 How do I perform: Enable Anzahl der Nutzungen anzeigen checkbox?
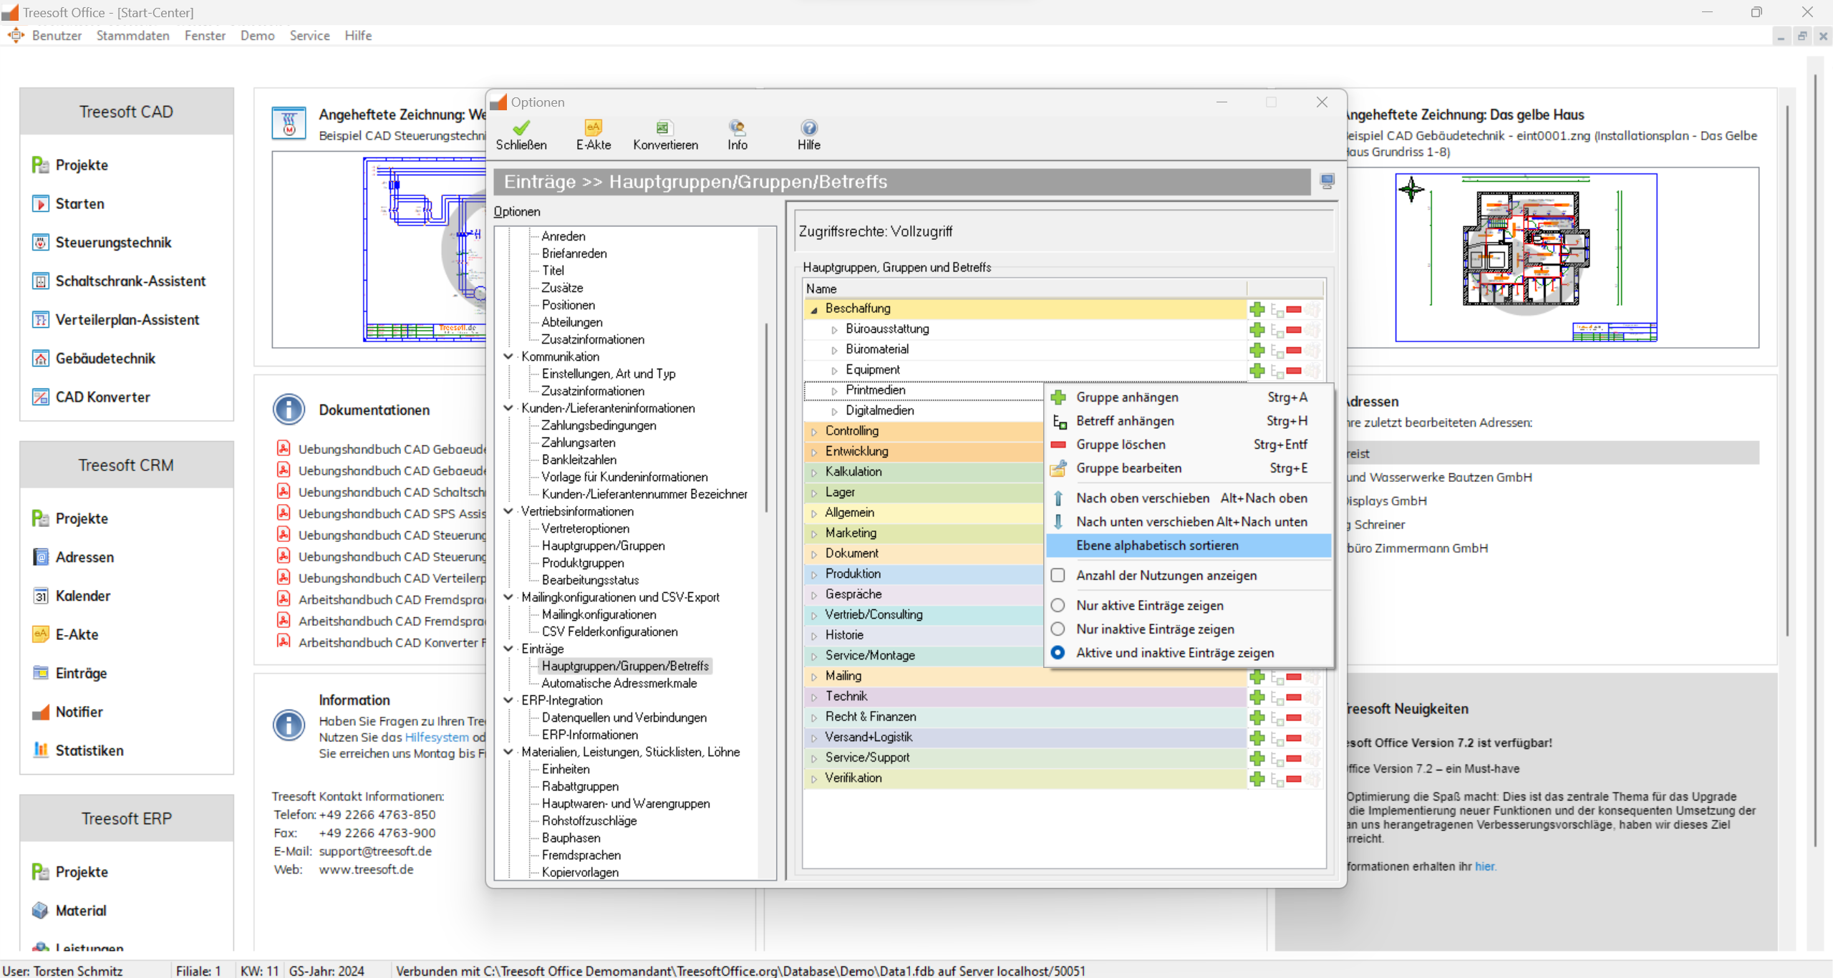click(1058, 576)
